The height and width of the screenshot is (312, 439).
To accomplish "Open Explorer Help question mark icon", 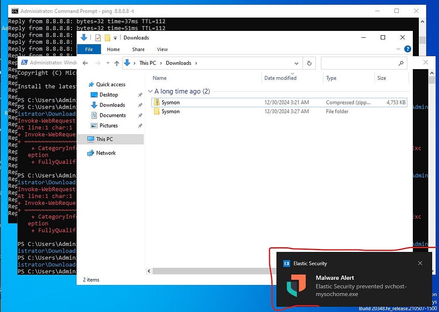I will [x=408, y=49].
